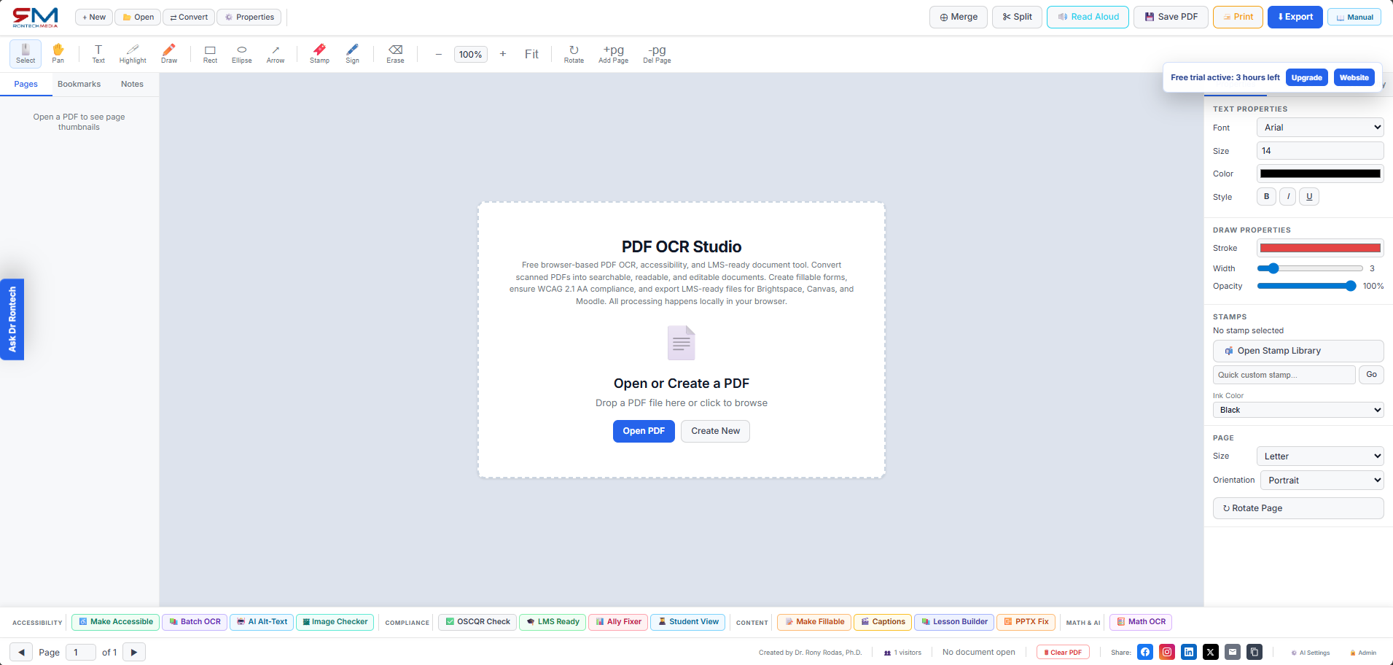Copy share link icon

[1255, 652]
